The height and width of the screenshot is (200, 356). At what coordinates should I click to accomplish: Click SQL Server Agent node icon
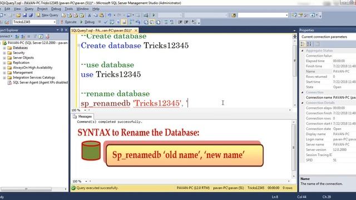9,83
